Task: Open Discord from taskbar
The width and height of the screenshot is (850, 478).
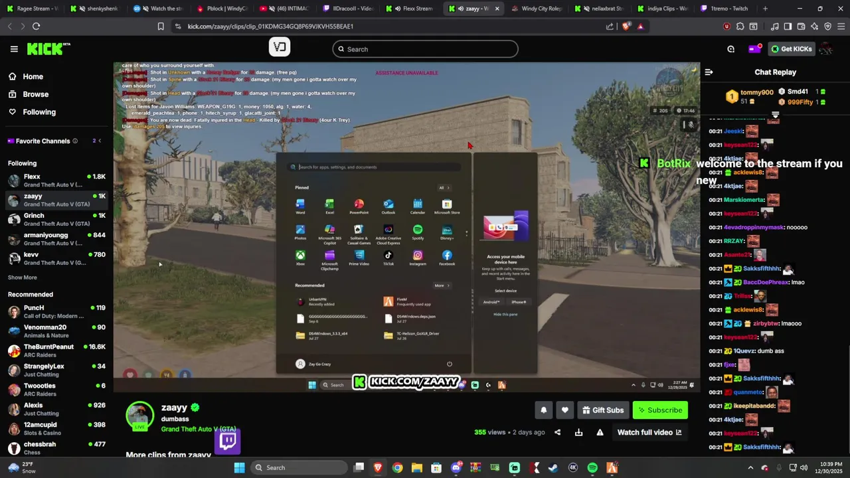Action: click(x=456, y=467)
